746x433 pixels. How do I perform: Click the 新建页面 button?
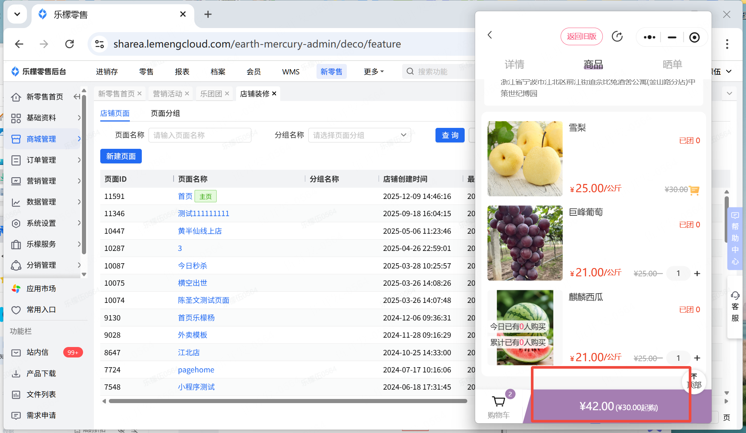pos(121,156)
